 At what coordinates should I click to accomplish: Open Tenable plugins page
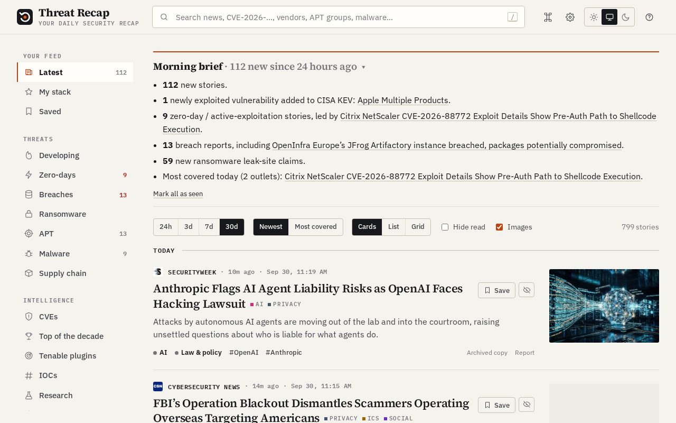click(x=75, y=356)
